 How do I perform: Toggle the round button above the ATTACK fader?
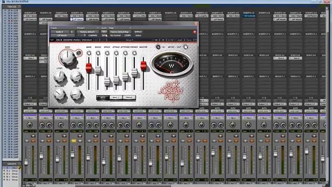click(x=116, y=53)
